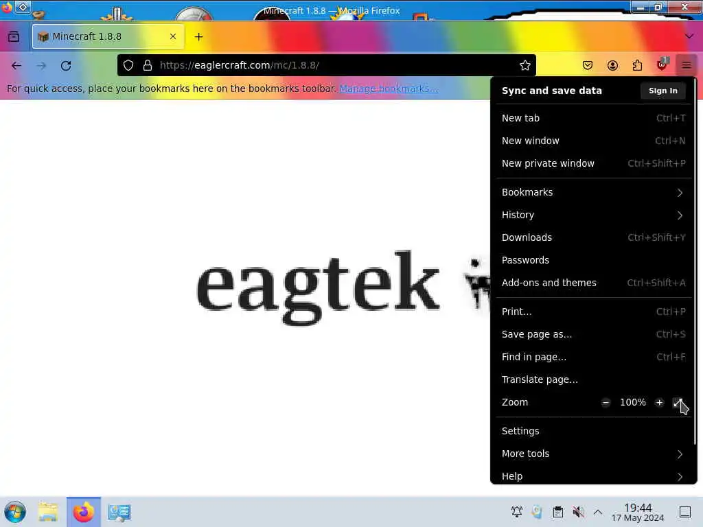The height and width of the screenshot is (527, 703).
Task: Open Settings from the menu
Action: [594, 431]
